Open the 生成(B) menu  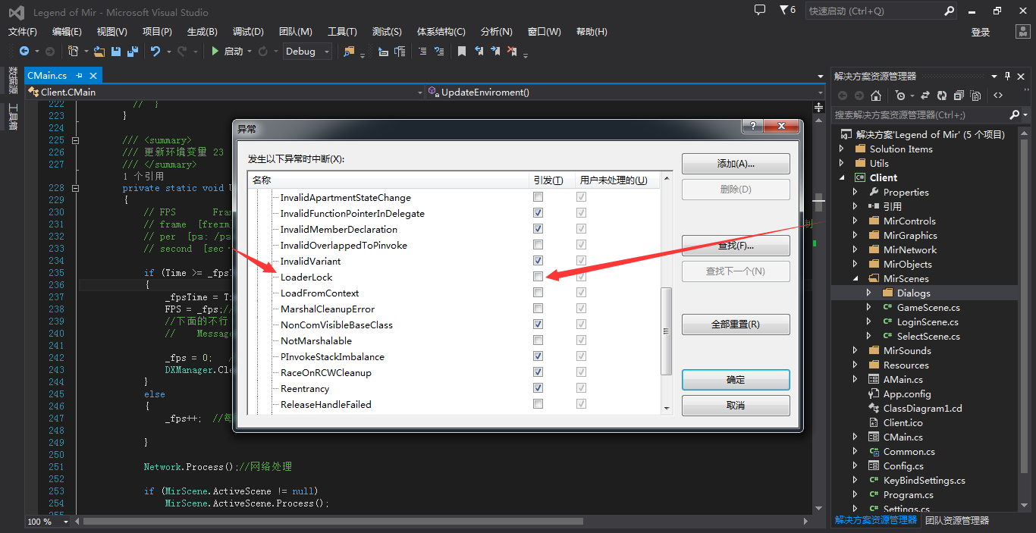tap(202, 31)
